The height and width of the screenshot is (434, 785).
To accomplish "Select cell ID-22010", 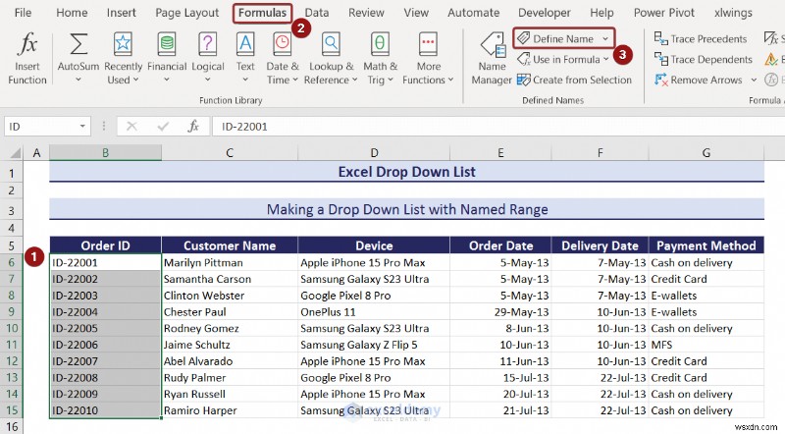I will click(x=105, y=410).
